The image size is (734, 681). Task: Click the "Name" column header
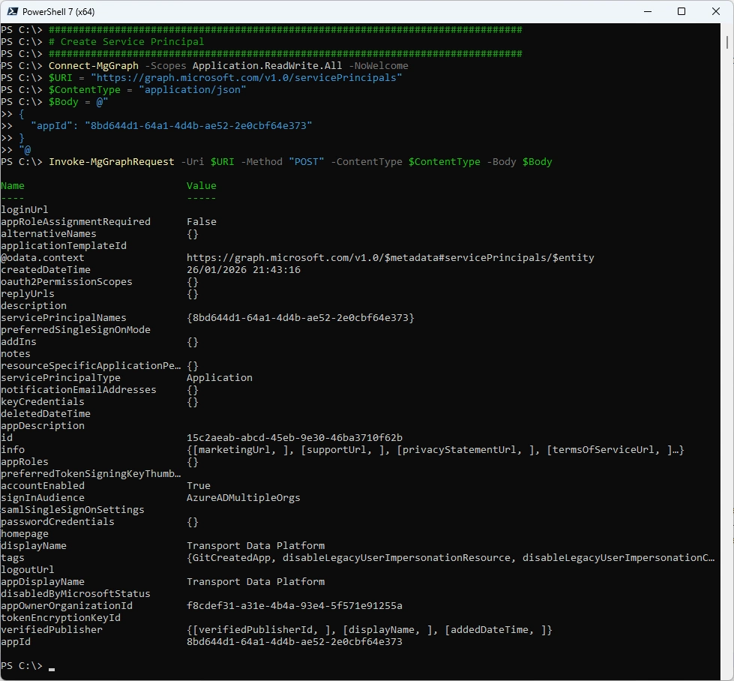click(13, 186)
